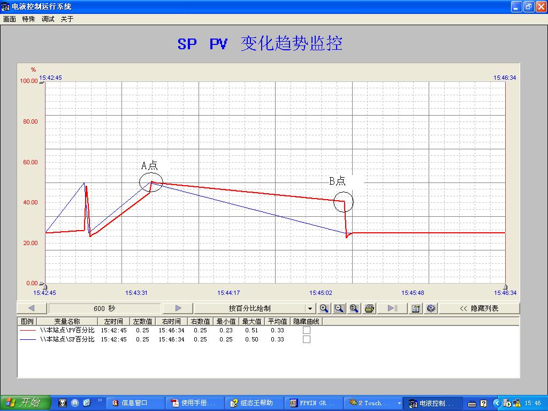The height and width of the screenshot is (411, 548).
Task: Switch to 组态王帮助 taskbar window
Action: pos(253,403)
